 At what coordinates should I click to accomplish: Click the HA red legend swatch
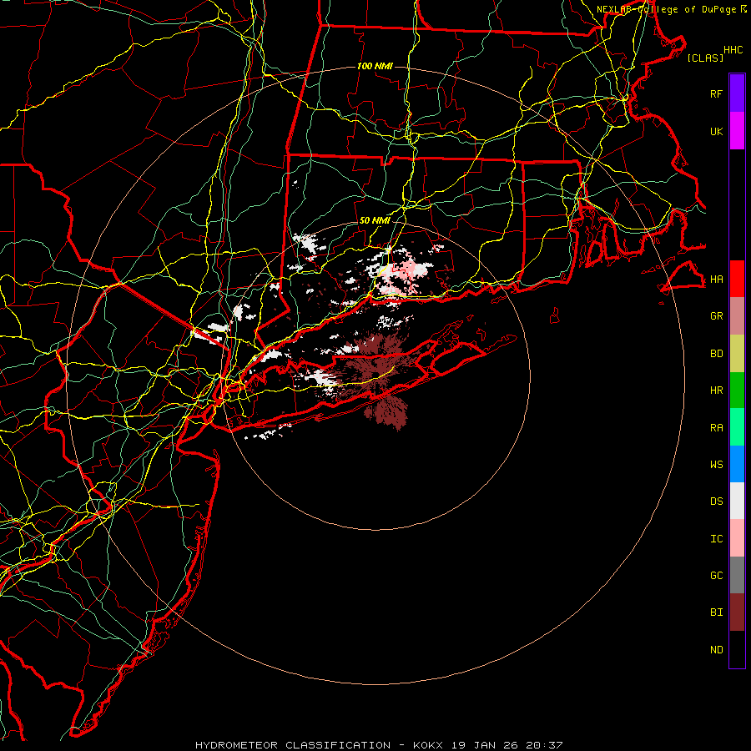click(x=737, y=279)
